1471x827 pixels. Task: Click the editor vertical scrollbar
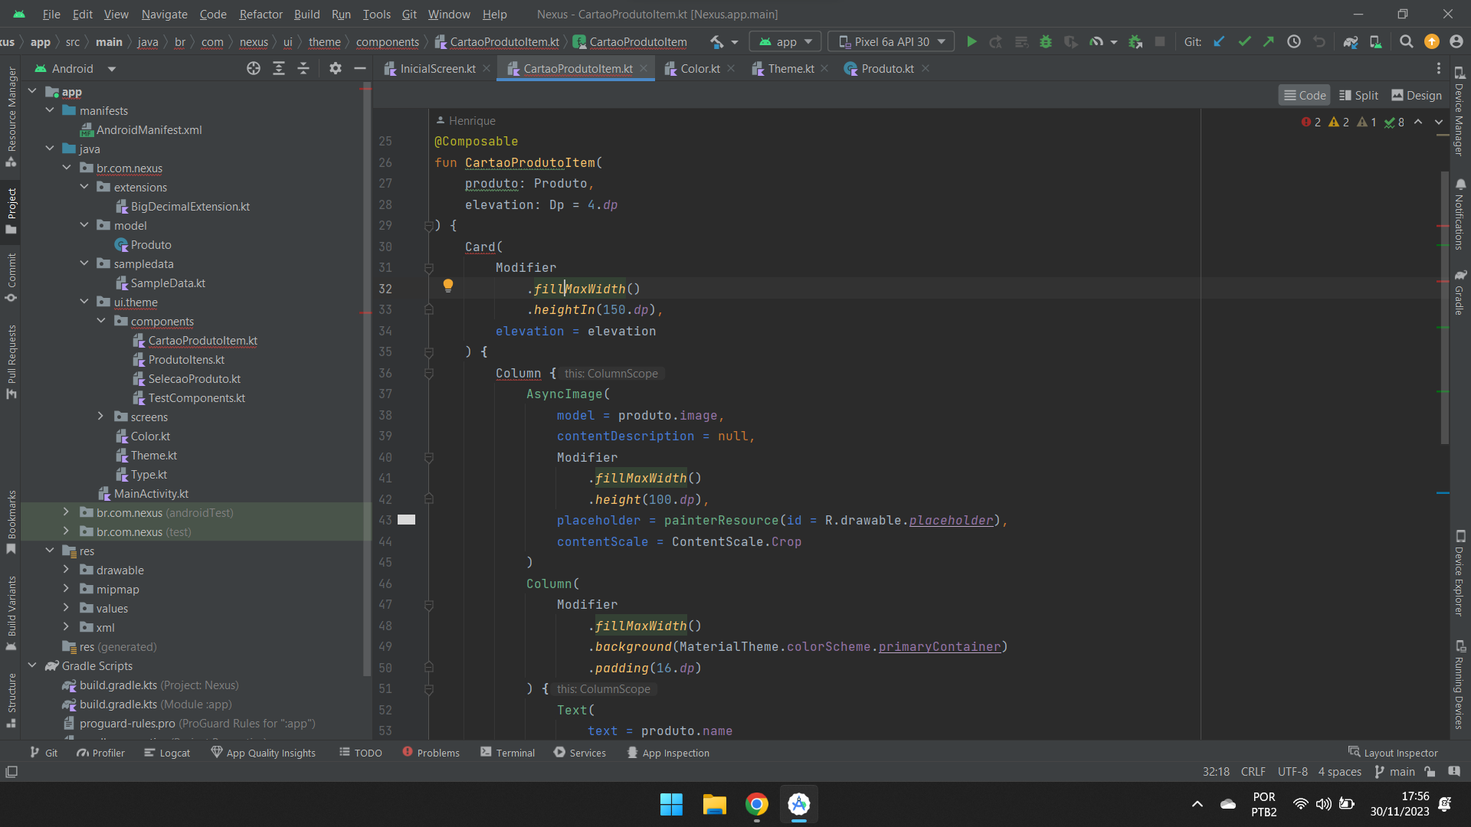[x=1444, y=306]
